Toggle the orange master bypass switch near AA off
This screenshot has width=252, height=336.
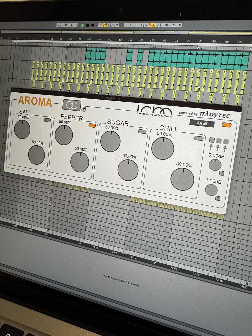(x=227, y=125)
